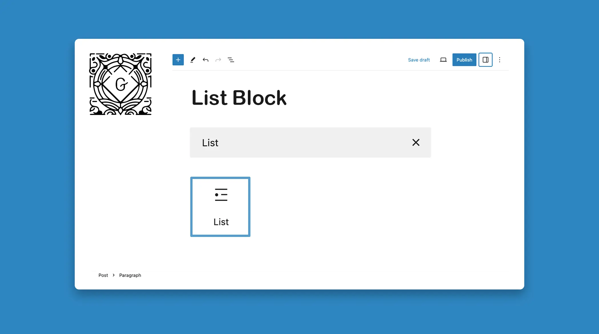
Task: Toggle the Settings sidebar panel icon
Action: 485,60
